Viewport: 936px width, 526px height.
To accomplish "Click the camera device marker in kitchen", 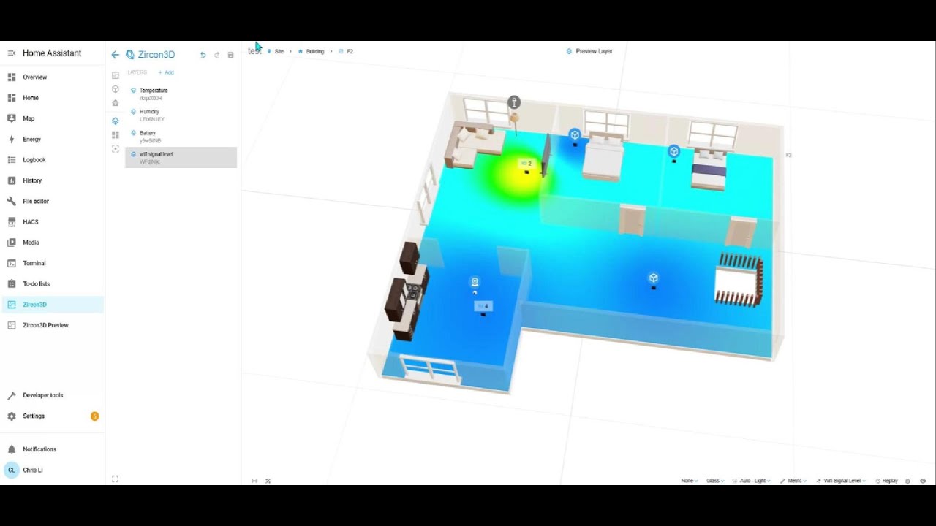I will coord(475,282).
